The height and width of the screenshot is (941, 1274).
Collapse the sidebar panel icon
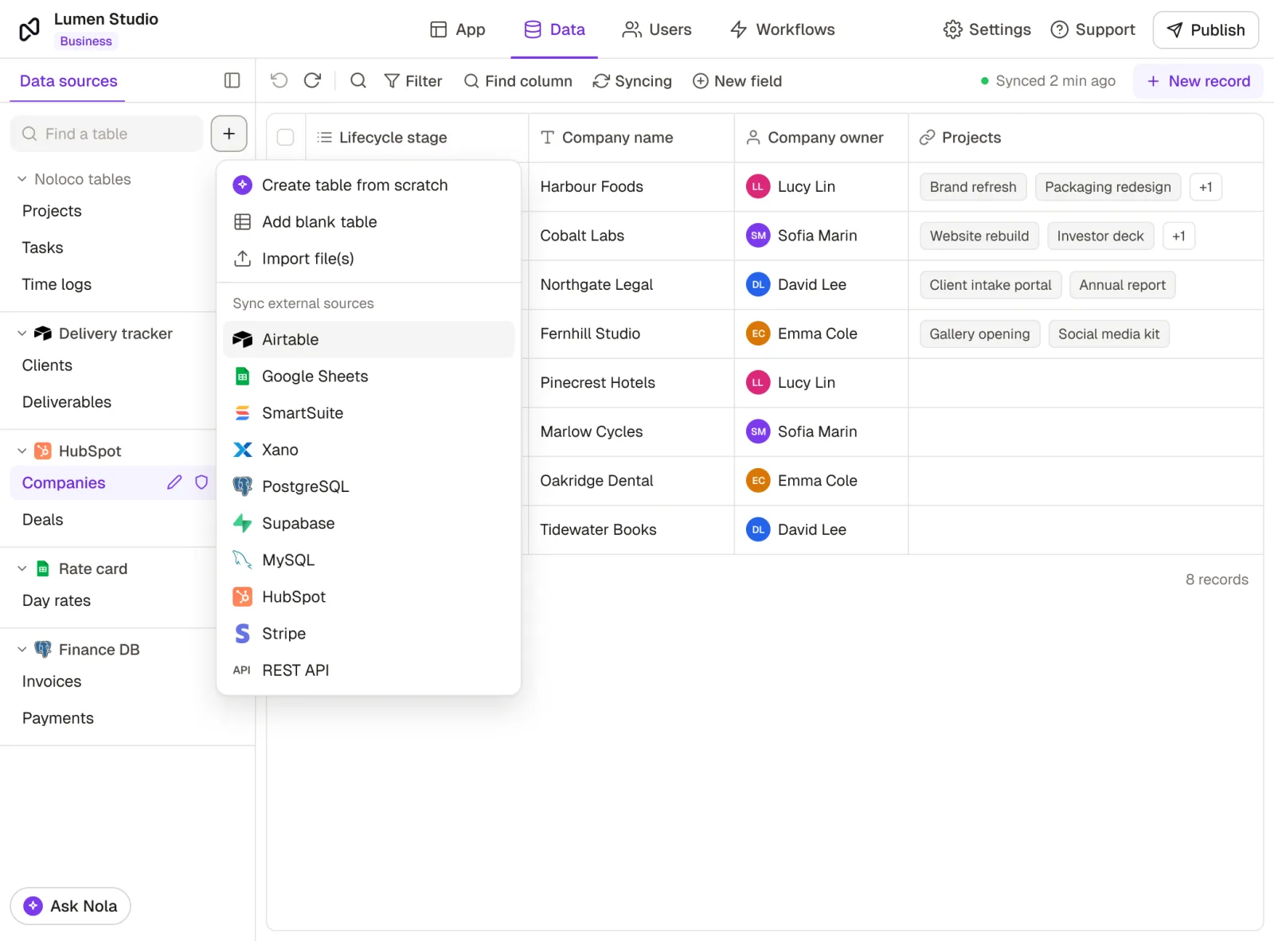233,80
